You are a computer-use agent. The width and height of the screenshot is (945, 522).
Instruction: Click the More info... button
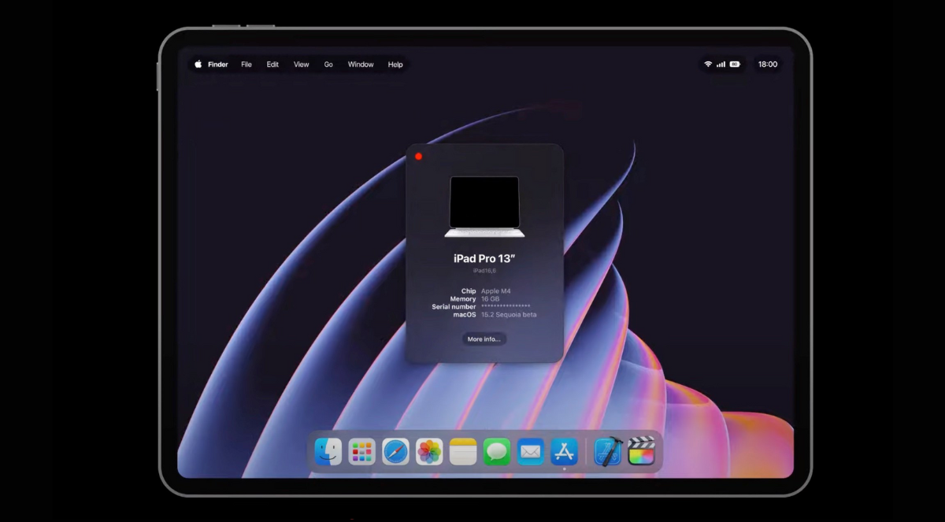[x=484, y=339]
